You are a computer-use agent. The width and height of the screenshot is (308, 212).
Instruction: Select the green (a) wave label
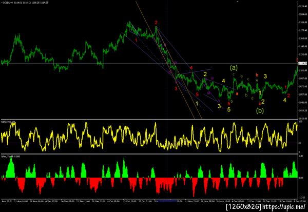234,68
